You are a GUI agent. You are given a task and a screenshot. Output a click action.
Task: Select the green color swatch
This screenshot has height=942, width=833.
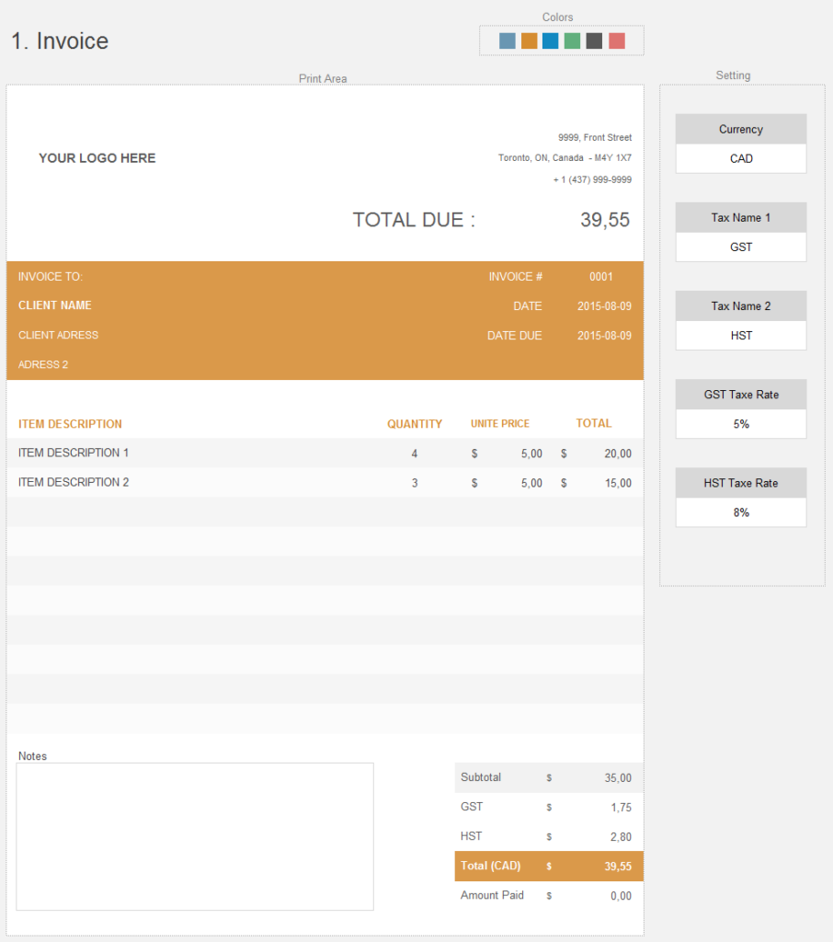coord(574,40)
